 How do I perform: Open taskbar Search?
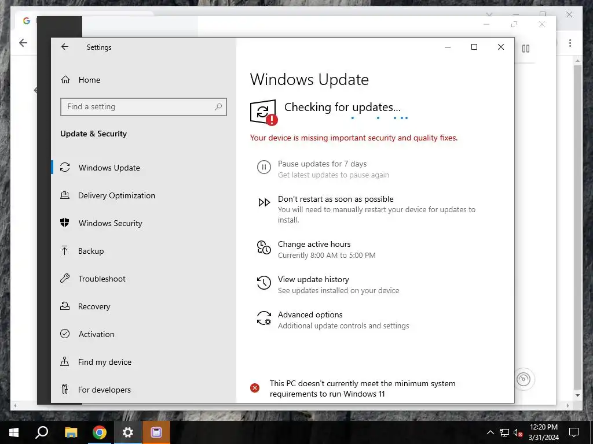click(42, 432)
